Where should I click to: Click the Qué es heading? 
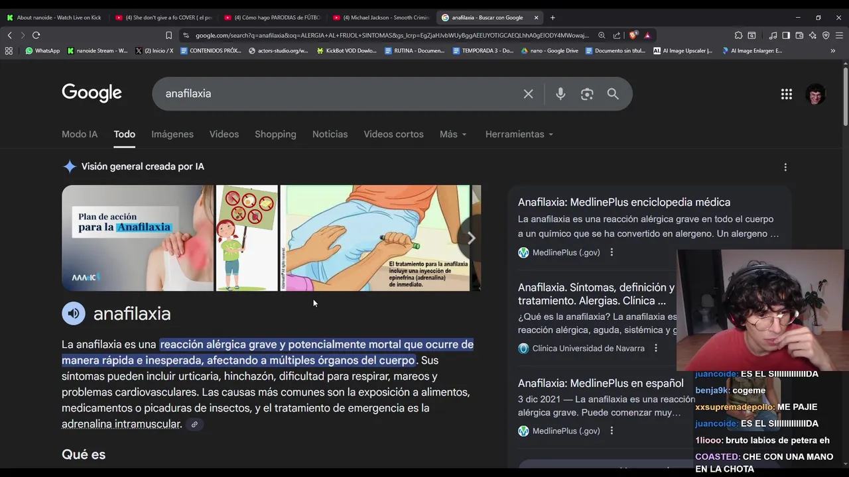pos(84,454)
